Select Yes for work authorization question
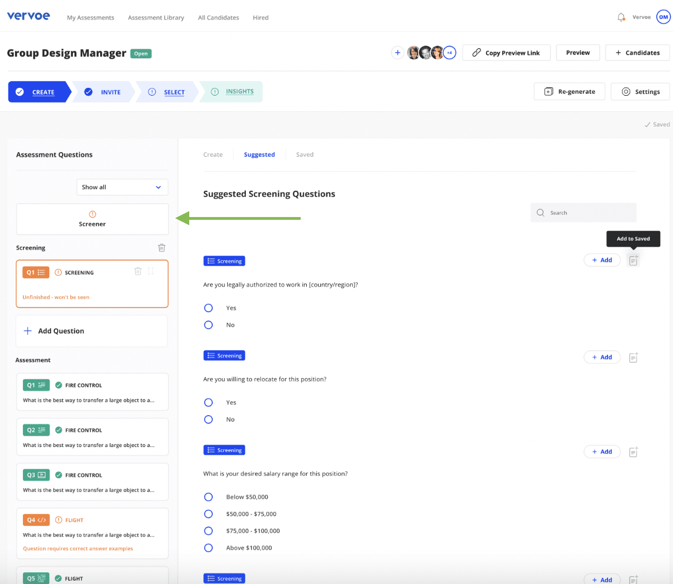 click(x=208, y=308)
